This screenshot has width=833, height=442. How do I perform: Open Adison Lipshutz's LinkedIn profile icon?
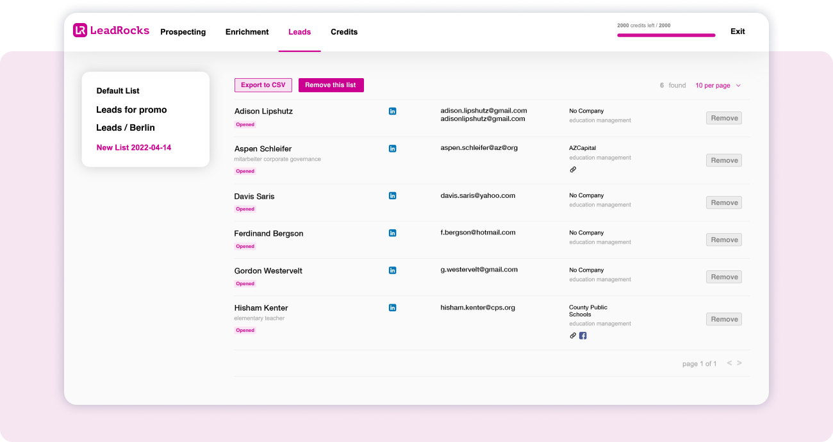pyautogui.click(x=392, y=111)
